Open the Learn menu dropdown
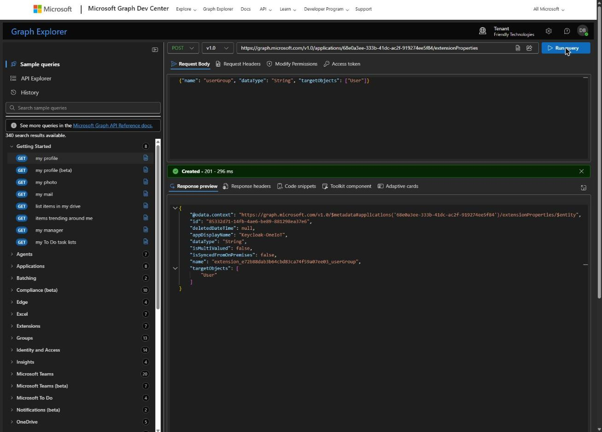 tap(287, 9)
